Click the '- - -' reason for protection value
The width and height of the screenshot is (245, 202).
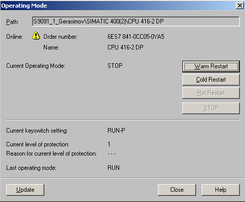[112, 154]
